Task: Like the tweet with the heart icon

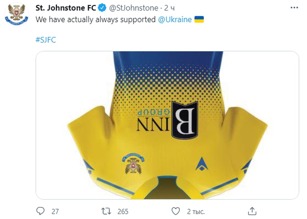Action: [x=176, y=211]
